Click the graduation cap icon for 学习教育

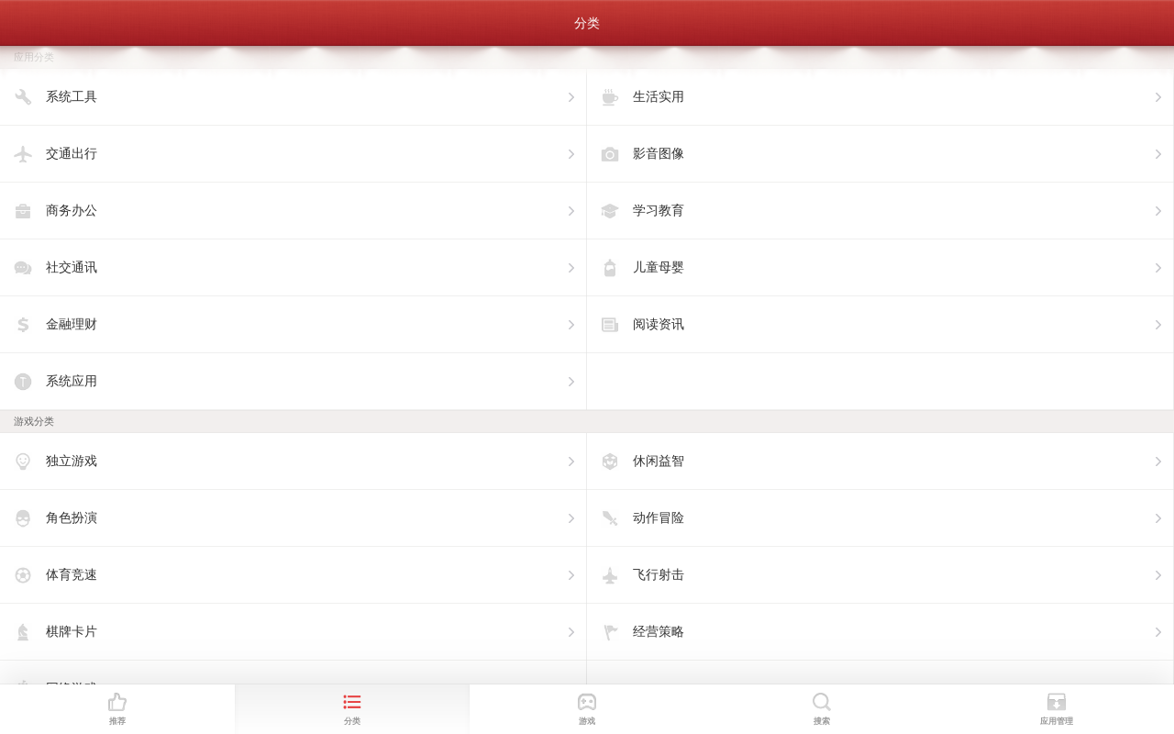click(610, 211)
